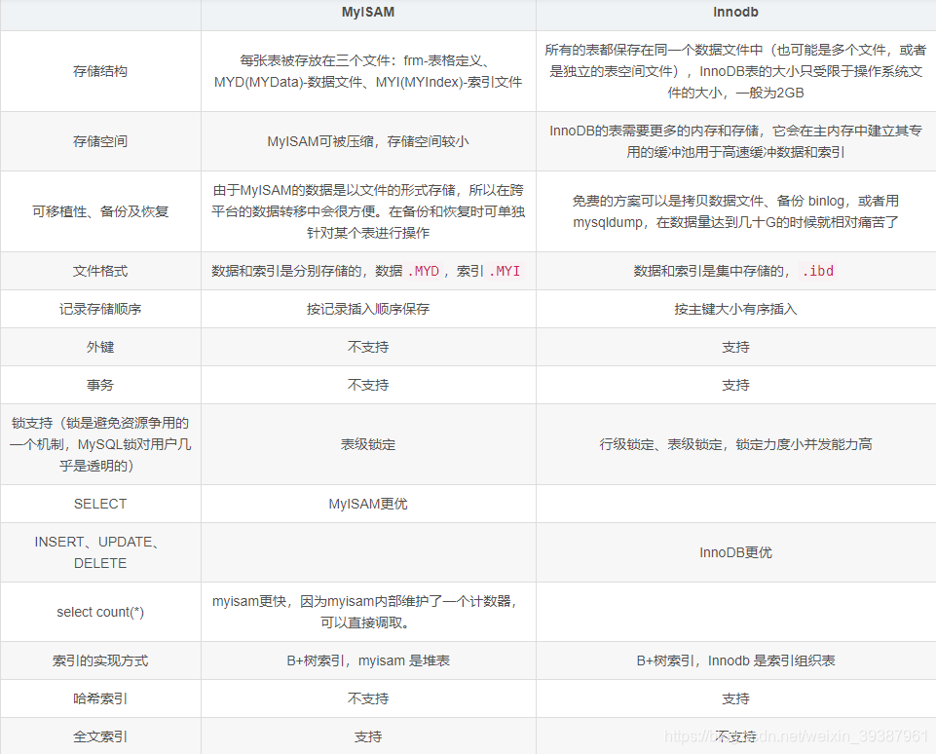Click the 外键 row label
This screenshot has width=936, height=754.
(x=100, y=347)
